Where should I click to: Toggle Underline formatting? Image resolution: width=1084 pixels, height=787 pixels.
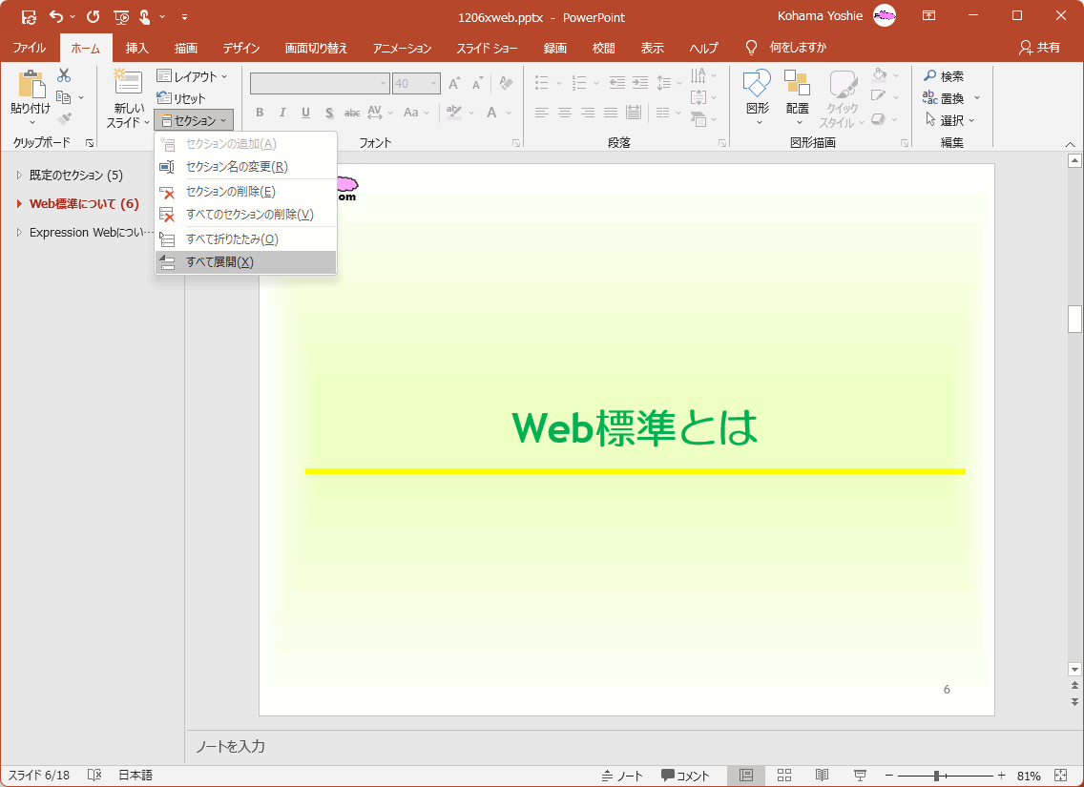pos(305,113)
